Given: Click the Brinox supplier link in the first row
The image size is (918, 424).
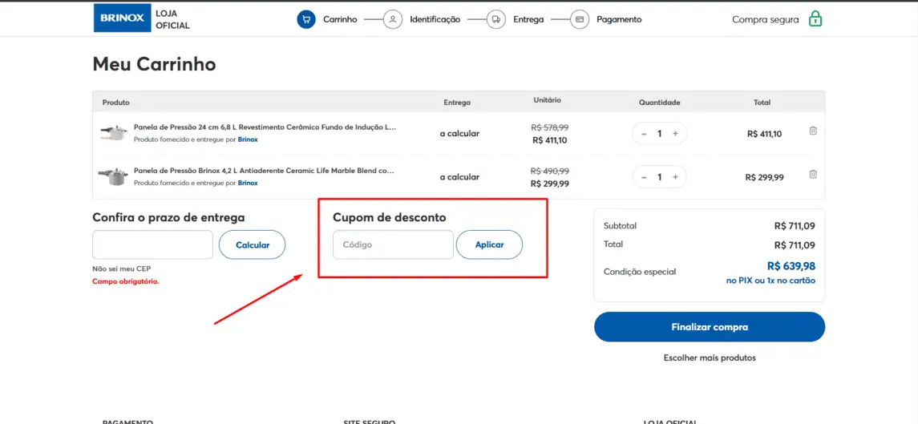Looking at the screenshot, I should [x=248, y=139].
